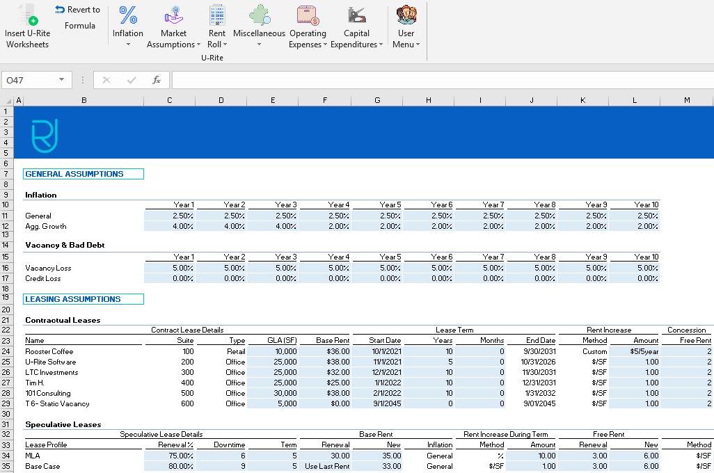Click the Inflation percent icon
The height and width of the screenshot is (473, 714).
click(127, 15)
